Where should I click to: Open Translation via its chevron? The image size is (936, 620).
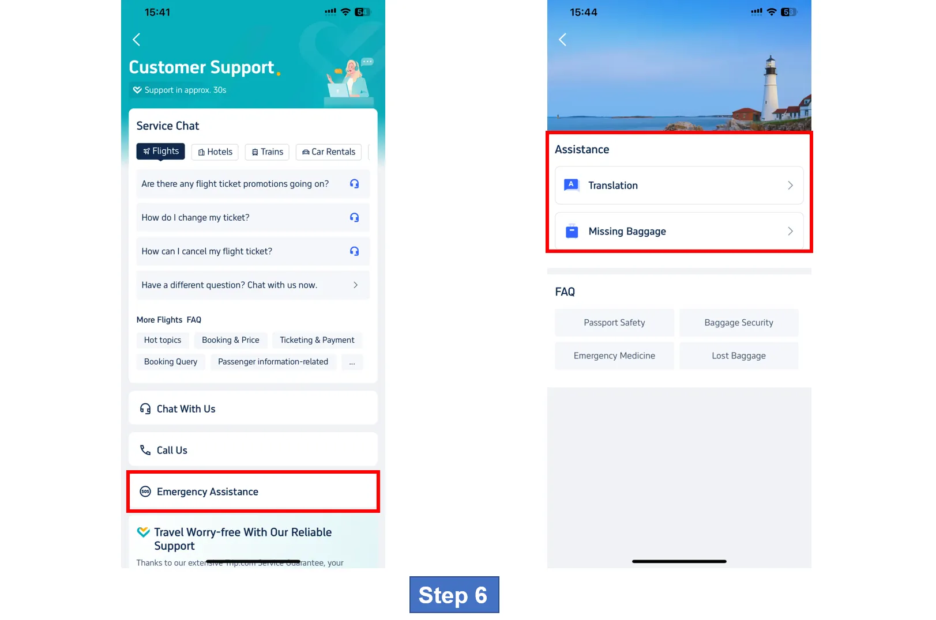point(790,186)
